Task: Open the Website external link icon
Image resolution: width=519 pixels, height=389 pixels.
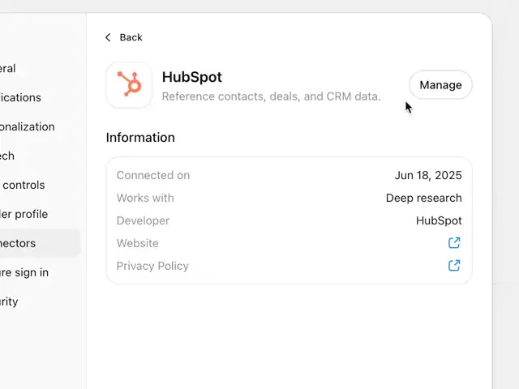Action: pos(454,243)
